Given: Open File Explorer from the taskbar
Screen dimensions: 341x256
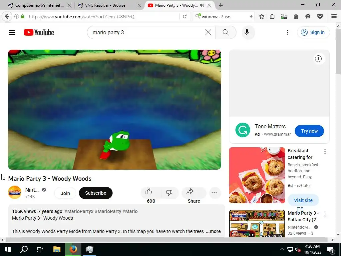Looking at the screenshot, I should (x=57, y=249).
